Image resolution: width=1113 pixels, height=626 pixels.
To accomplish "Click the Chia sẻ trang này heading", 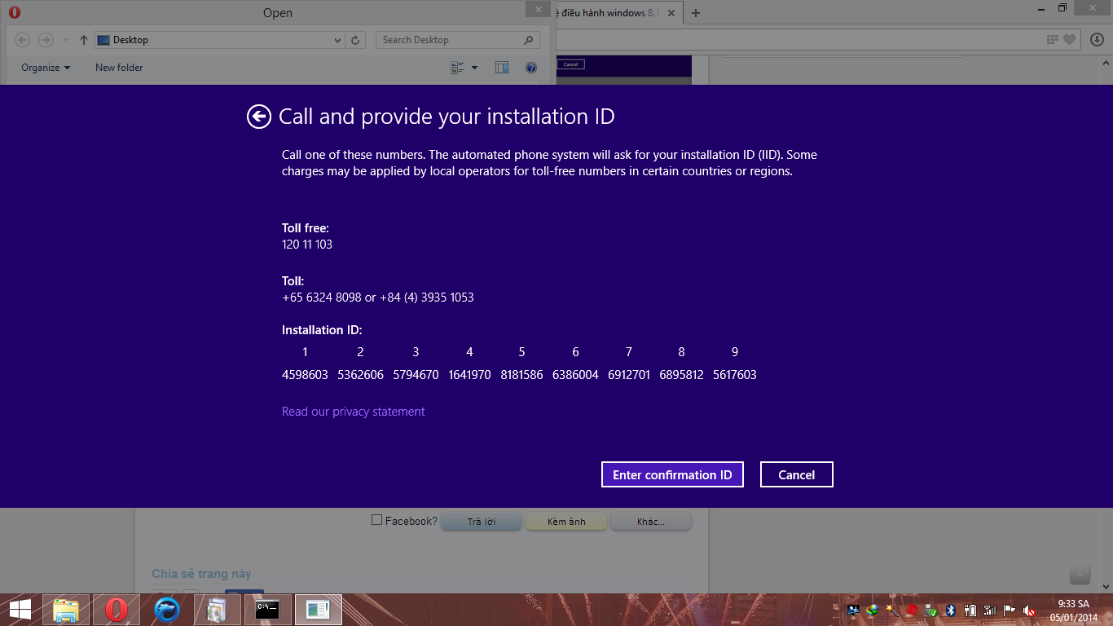I will click(201, 574).
